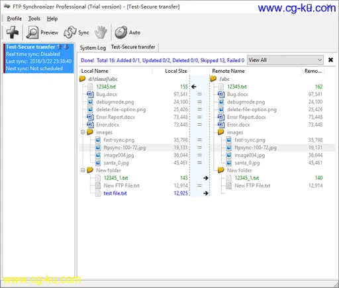The width and height of the screenshot is (339, 288).
Task: Click the Stop hand icon
Action: point(101,32)
